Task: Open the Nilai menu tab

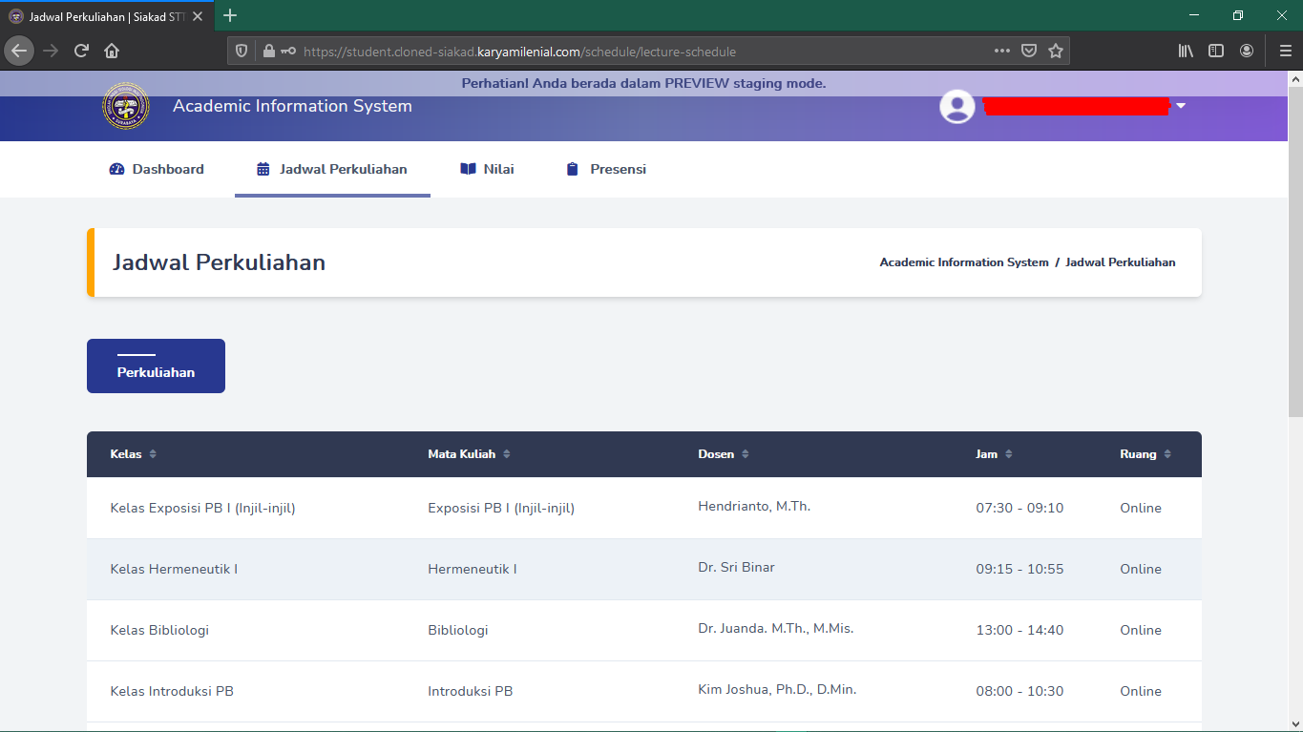Action: [x=487, y=169]
